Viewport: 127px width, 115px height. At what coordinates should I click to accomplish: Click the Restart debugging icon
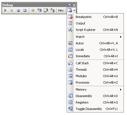click(25, 10)
